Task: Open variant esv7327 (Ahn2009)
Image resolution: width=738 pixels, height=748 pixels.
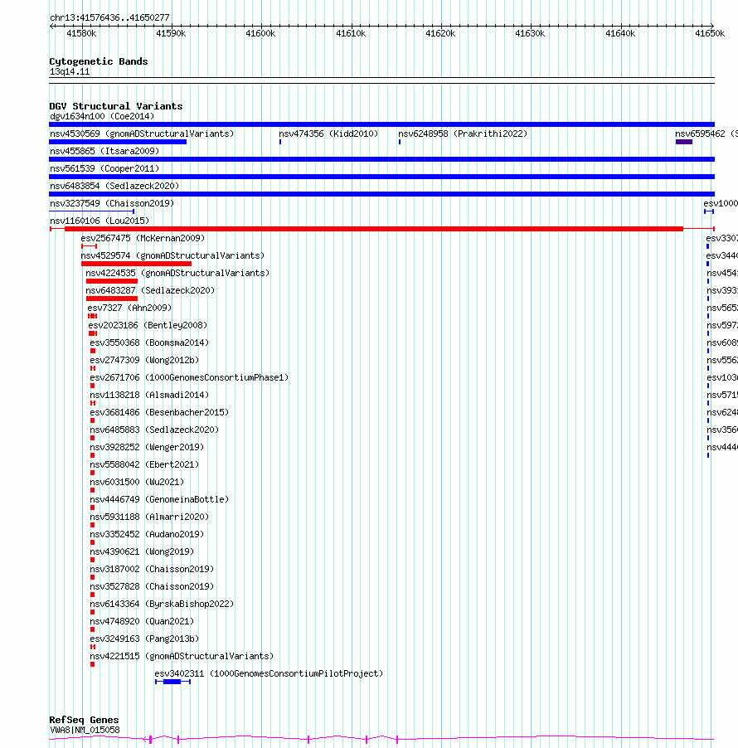Action: (129, 308)
